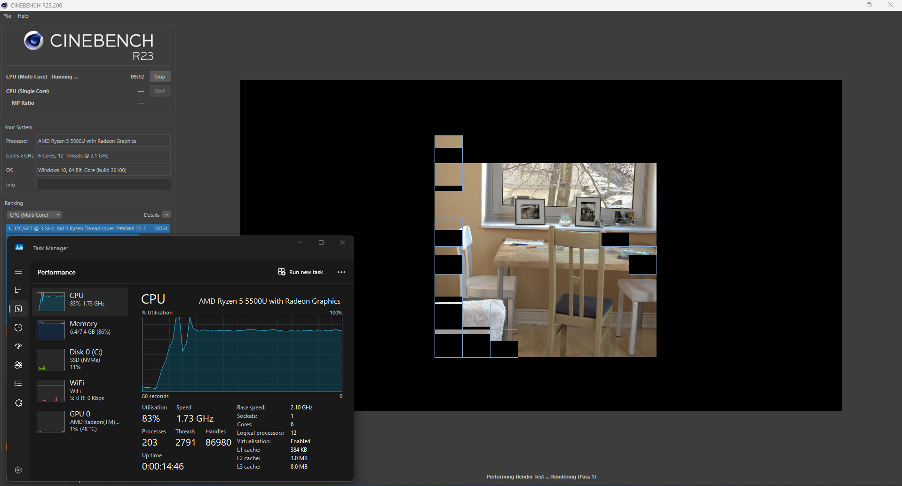Select the Performance page icon in Task Manager
This screenshot has height=486, width=902.
tap(18, 309)
